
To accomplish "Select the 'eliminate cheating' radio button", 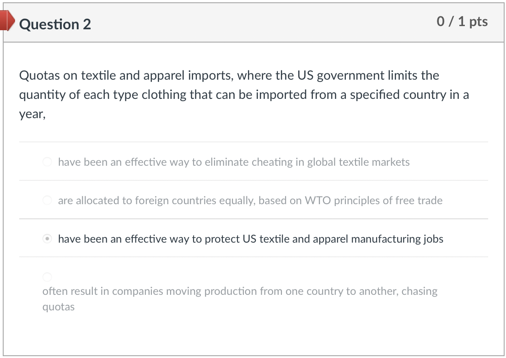I will pyautogui.click(x=47, y=162).
